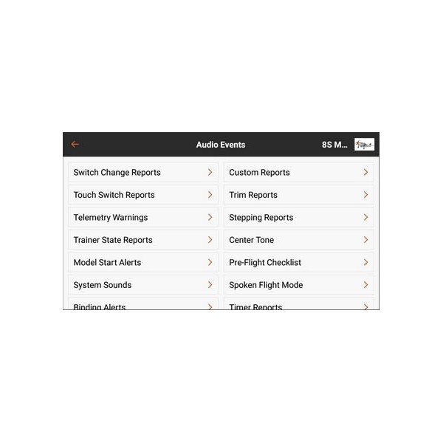The image size is (443, 443).
Task: Click chevron next to System Sounds
Action: click(210, 285)
